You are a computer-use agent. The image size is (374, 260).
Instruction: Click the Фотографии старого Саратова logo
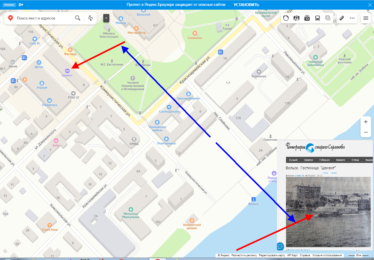(316, 148)
